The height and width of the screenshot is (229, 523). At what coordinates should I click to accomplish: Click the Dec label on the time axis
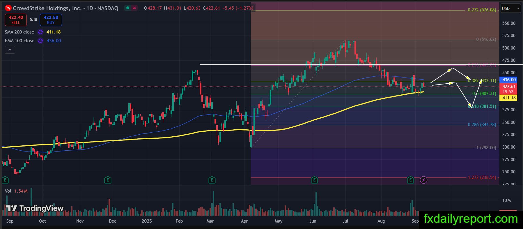[x=113, y=221]
